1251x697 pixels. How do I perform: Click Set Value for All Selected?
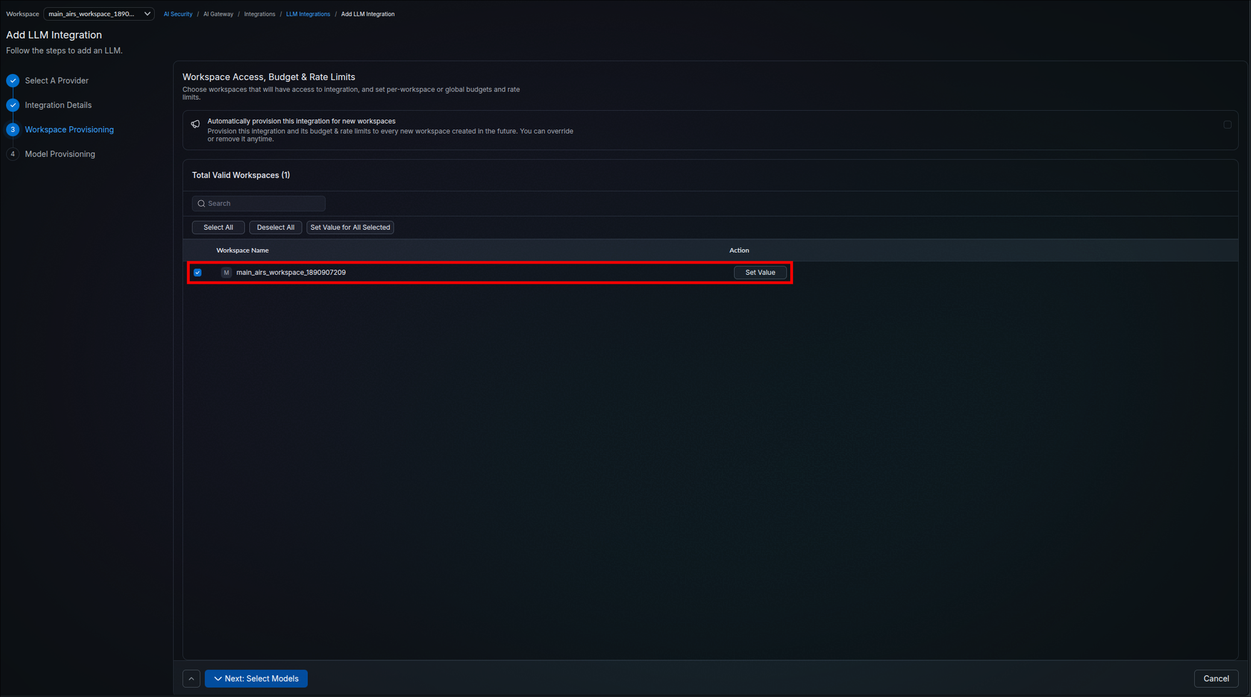[x=350, y=227]
